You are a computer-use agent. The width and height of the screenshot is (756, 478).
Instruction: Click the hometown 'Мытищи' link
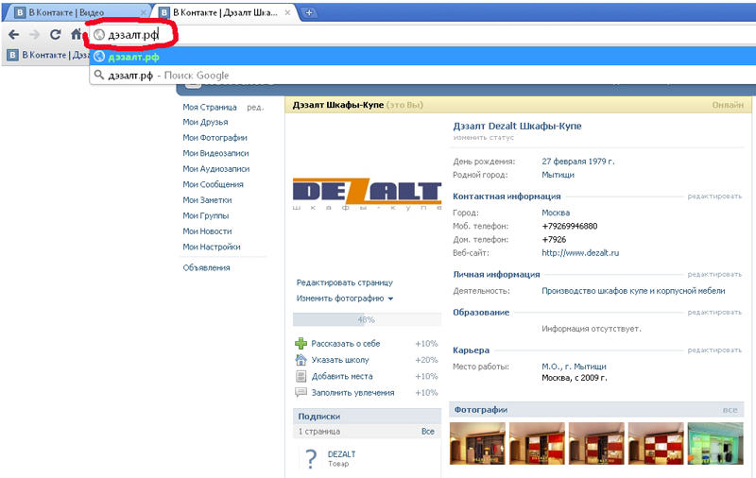point(558,175)
